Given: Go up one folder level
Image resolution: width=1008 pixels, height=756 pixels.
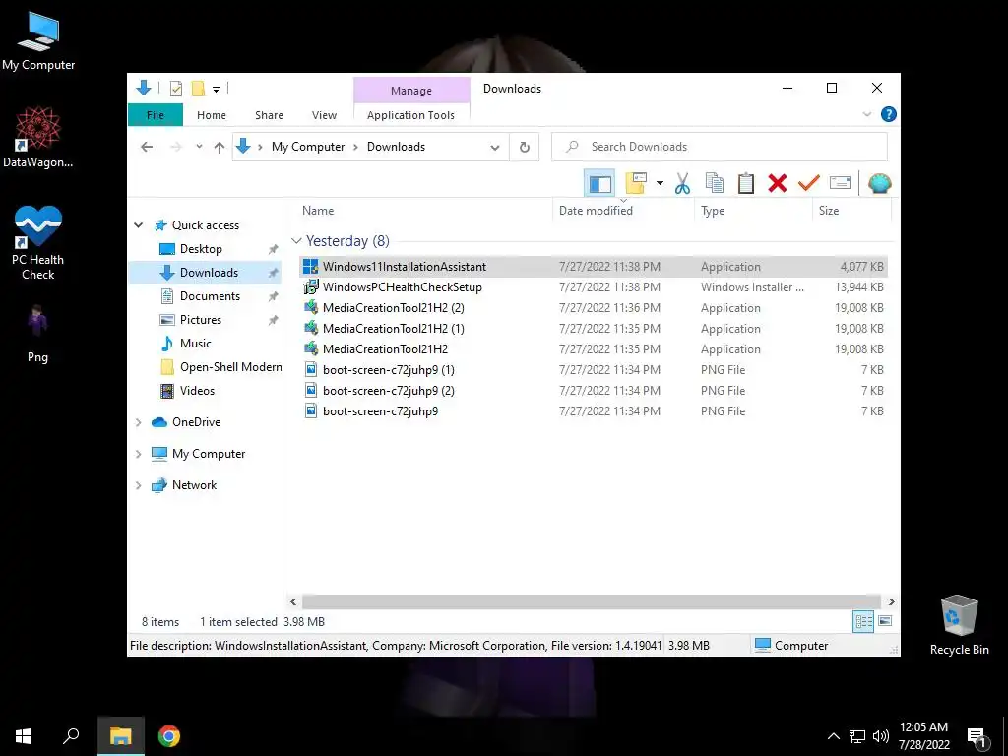Looking at the screenshot, I should point(220,147).
